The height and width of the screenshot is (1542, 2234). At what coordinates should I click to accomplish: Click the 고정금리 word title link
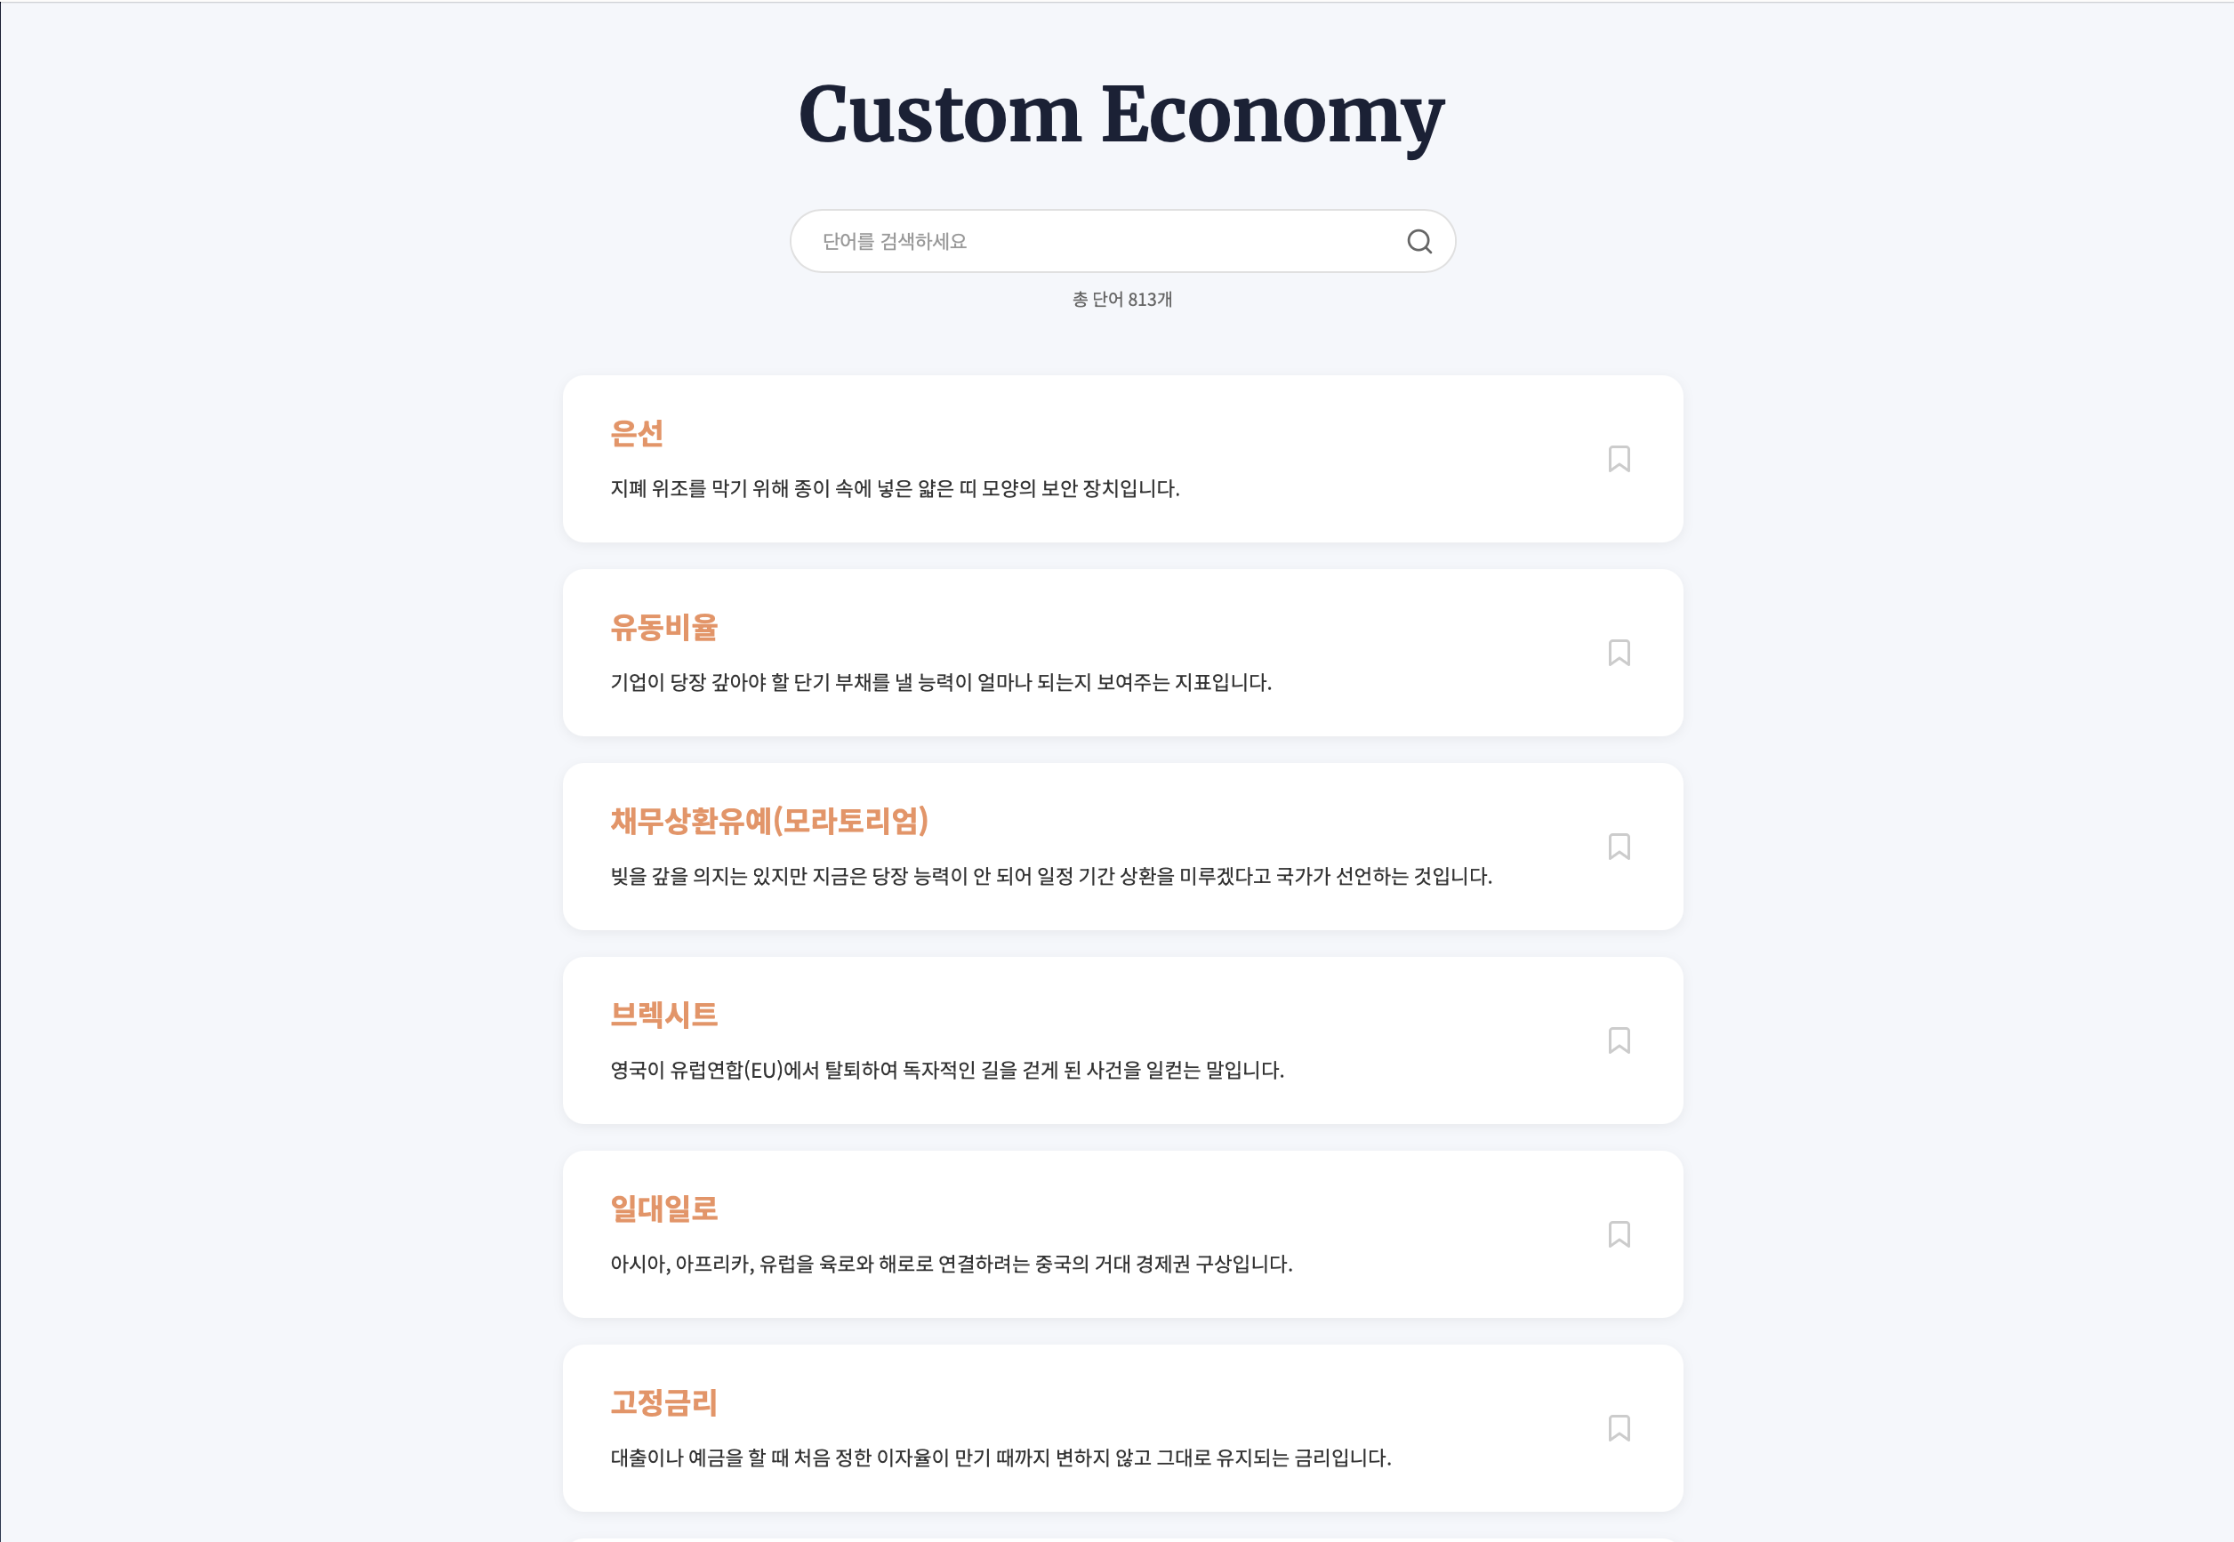point(665,1403)
